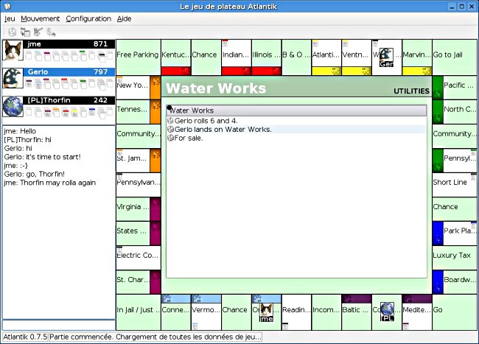Select Thorfin's globe avatar in the player list
Image resolution: width=479 pixels, height=344 pixels.
(x=13, y=106)
